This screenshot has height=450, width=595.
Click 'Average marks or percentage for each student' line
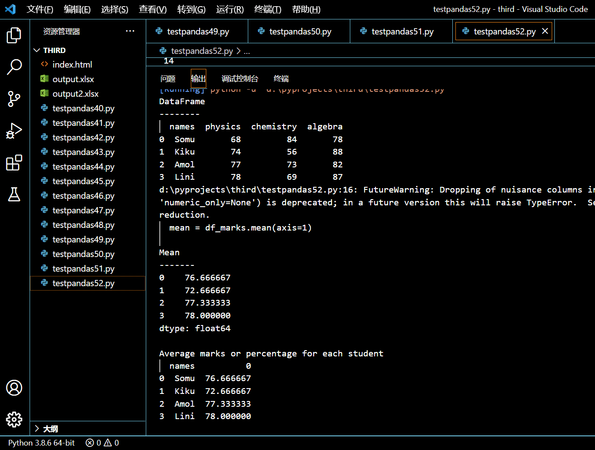271,353
